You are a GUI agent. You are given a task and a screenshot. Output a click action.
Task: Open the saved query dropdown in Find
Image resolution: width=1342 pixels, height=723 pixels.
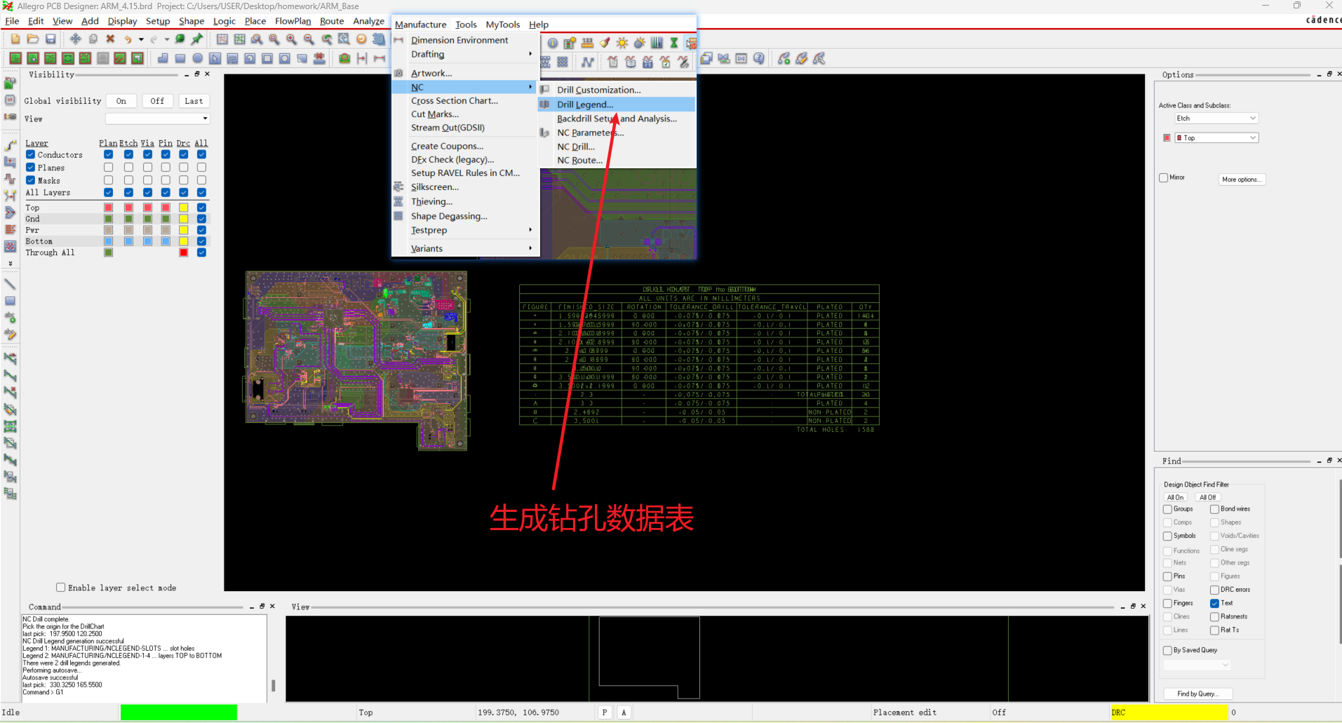click(1197, 665)
